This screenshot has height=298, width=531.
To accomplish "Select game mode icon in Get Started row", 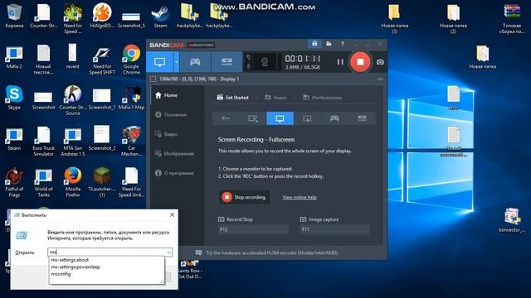I will pyautogui.click(x=334, y=118).
